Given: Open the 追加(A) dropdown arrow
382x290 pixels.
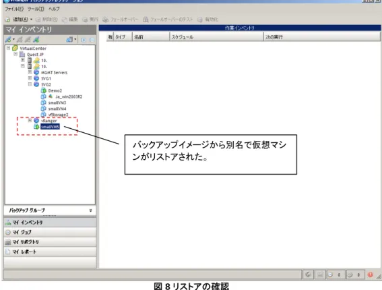Looking at the screenshot, I should (31, 20).
